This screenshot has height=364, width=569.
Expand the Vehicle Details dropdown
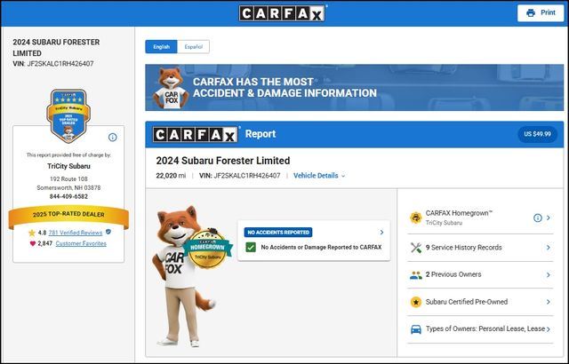pyautogui.click(x=319, y=176)
